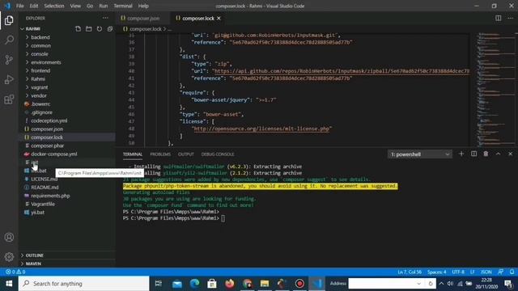
Task: Close the terminal panel
Action: point(511,154)
